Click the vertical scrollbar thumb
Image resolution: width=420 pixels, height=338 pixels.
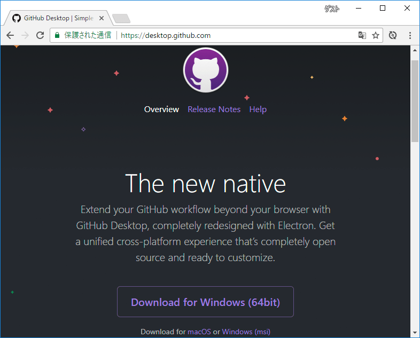point(415,101)
